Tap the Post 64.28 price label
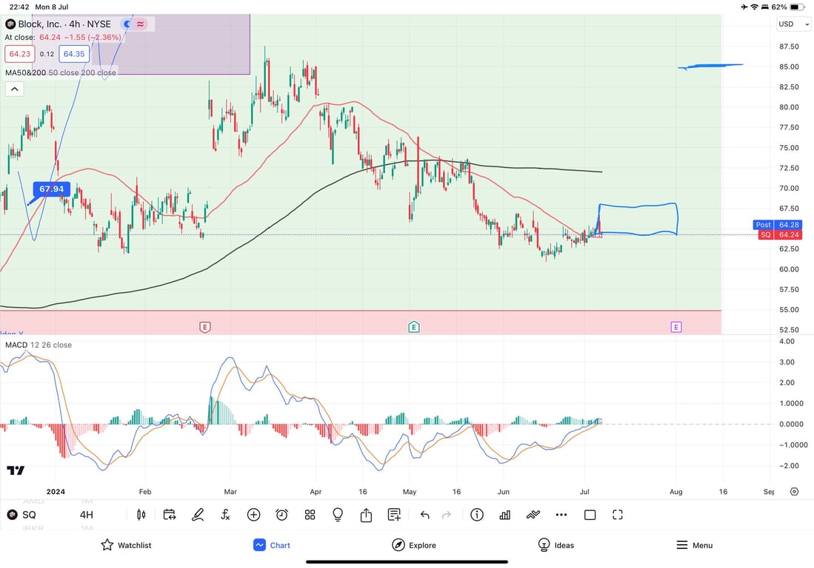The width and height of the screenshot is (814, 568). pos(777,224)
